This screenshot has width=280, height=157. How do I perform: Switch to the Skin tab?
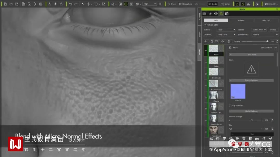pyautogui.click(x=216, y=20)
